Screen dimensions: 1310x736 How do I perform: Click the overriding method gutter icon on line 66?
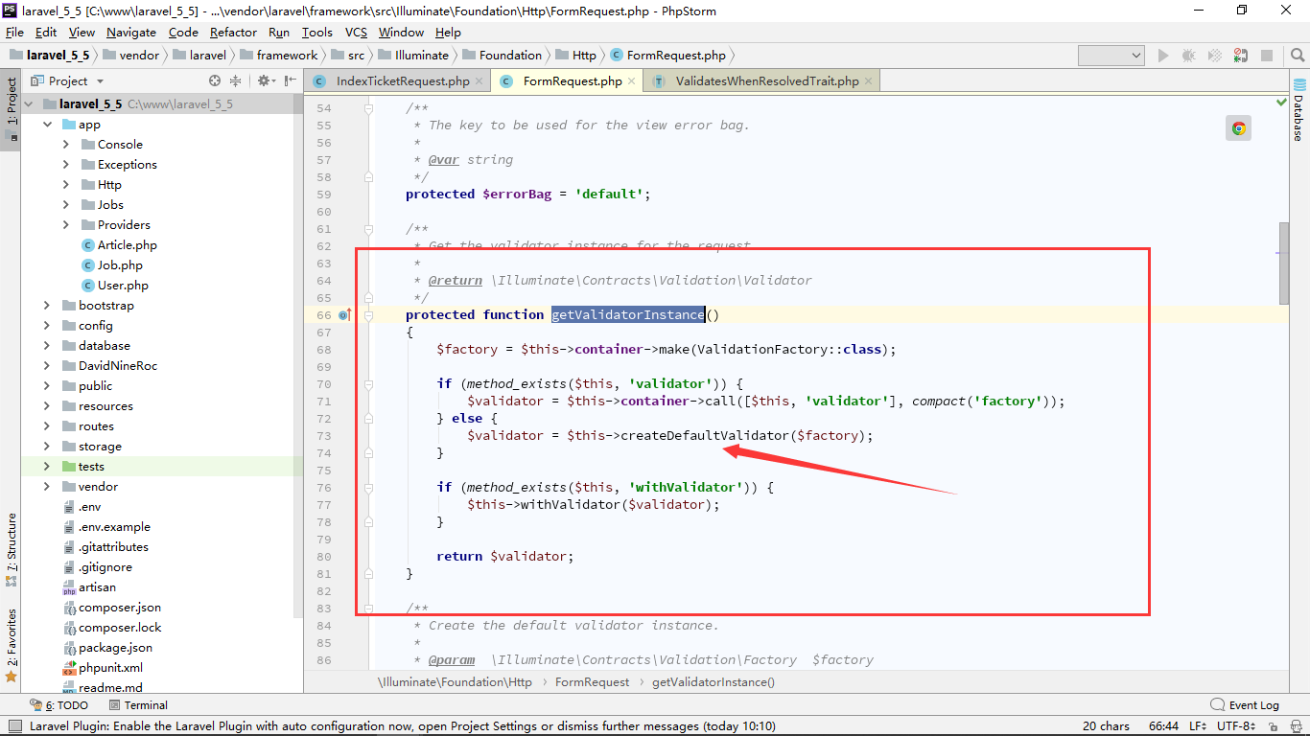tap(345, 314)
